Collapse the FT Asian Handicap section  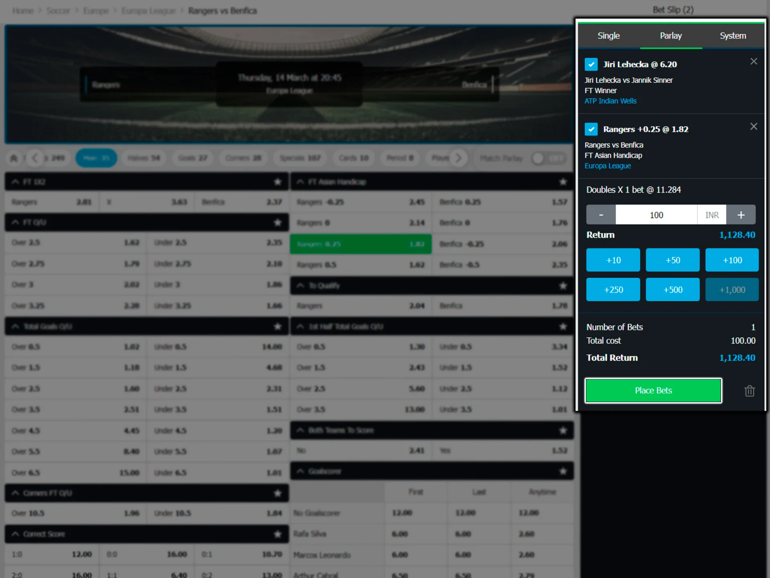(300, 182)
